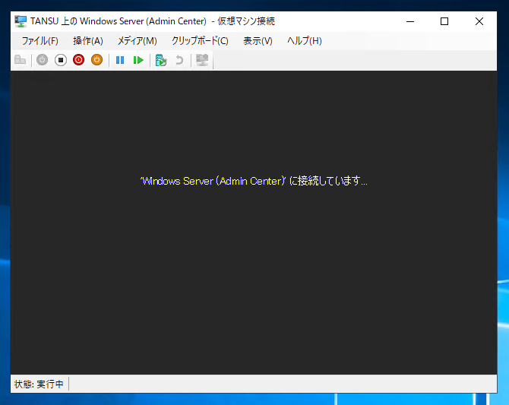
Task: Open the 操作(A) menu
Action: point(88,41)
